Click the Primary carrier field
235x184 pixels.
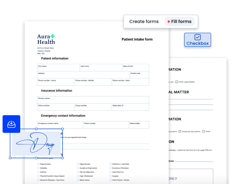93,100
